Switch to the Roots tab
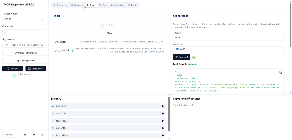The height and width of the screenshot is (140, 292). click(x=132, y=5)
